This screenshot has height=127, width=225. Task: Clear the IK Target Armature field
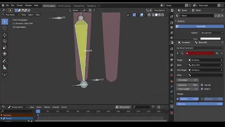pyautogui.click(x=221, y=60)
